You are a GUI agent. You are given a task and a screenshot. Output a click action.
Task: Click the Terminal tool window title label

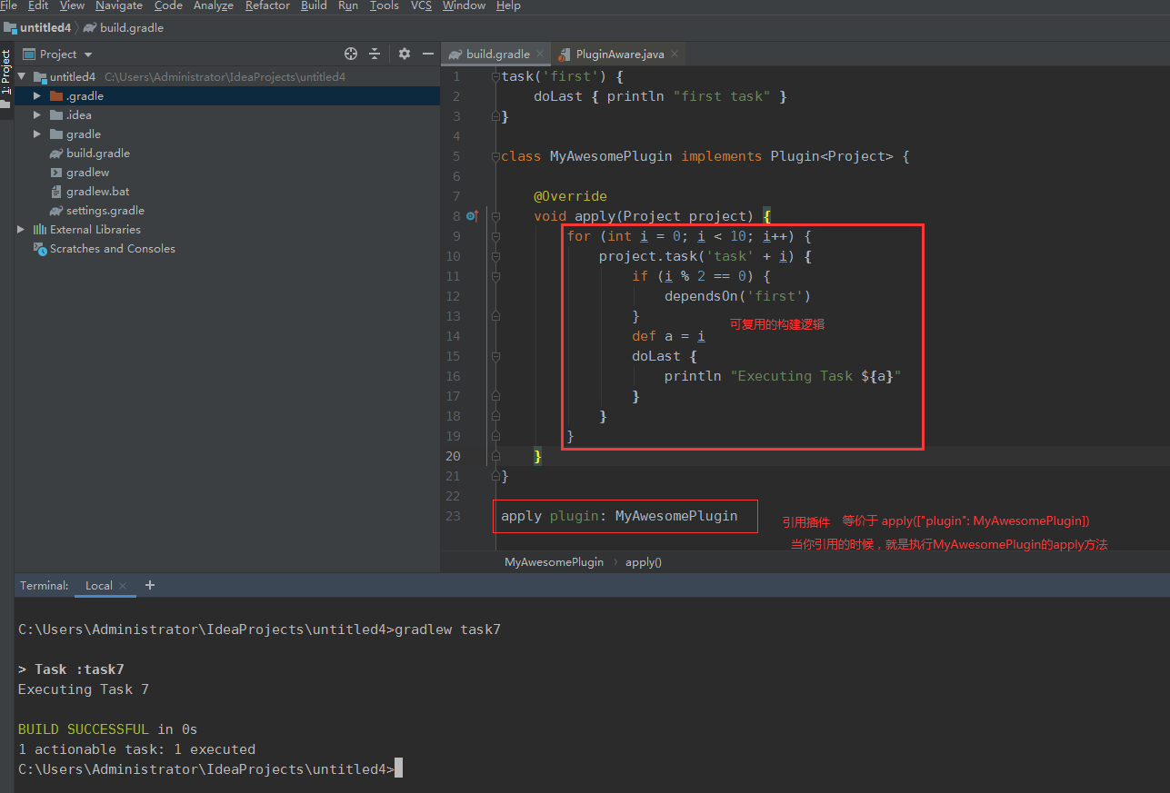45,586
